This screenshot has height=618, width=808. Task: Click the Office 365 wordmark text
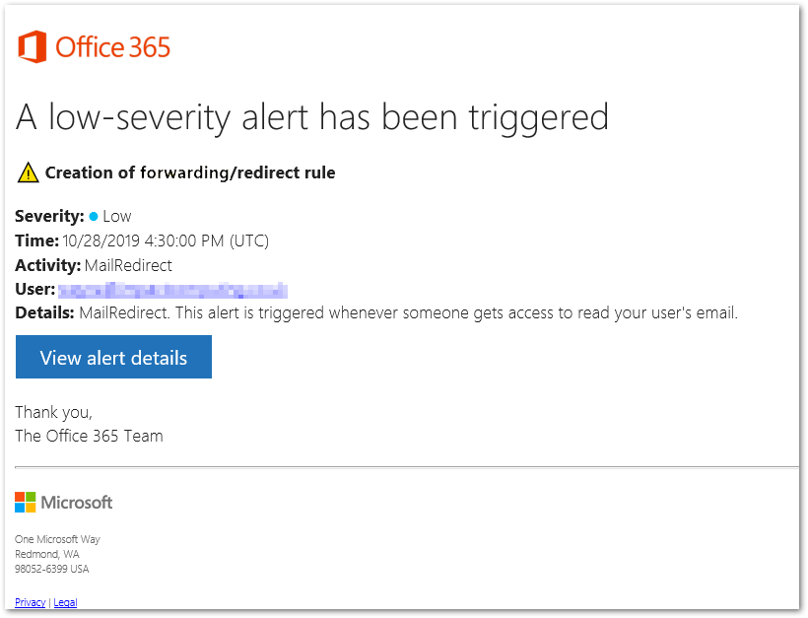[x=115, y=46]
